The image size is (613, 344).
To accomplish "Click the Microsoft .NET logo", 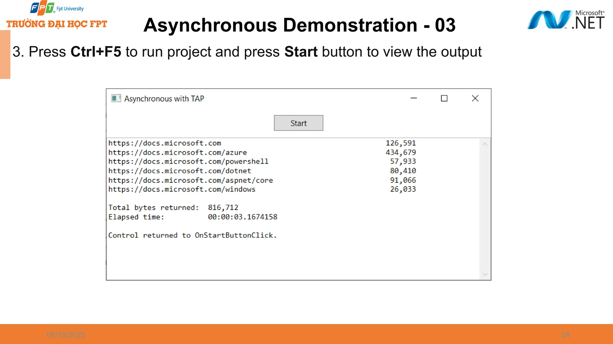I will click(566, 20).
